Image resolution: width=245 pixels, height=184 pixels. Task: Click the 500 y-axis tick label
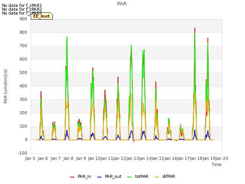[23, 72]
